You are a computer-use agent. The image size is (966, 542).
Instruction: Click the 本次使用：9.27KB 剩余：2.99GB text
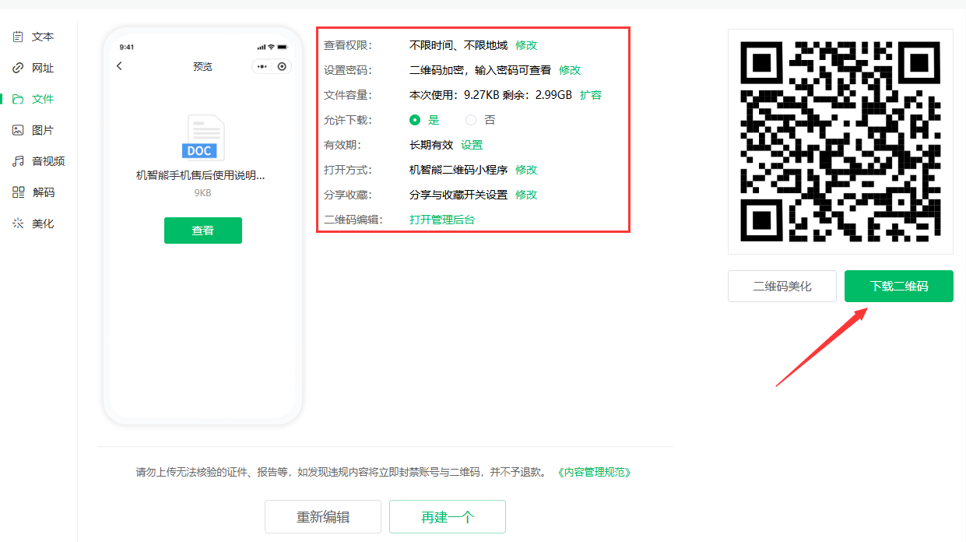coord(490,95)
